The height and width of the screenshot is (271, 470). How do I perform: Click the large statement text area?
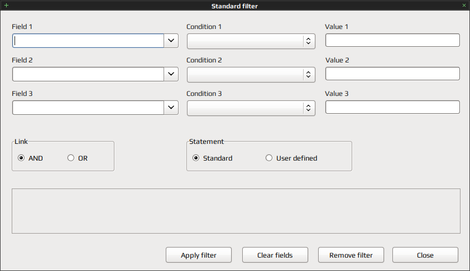point(236,211)
